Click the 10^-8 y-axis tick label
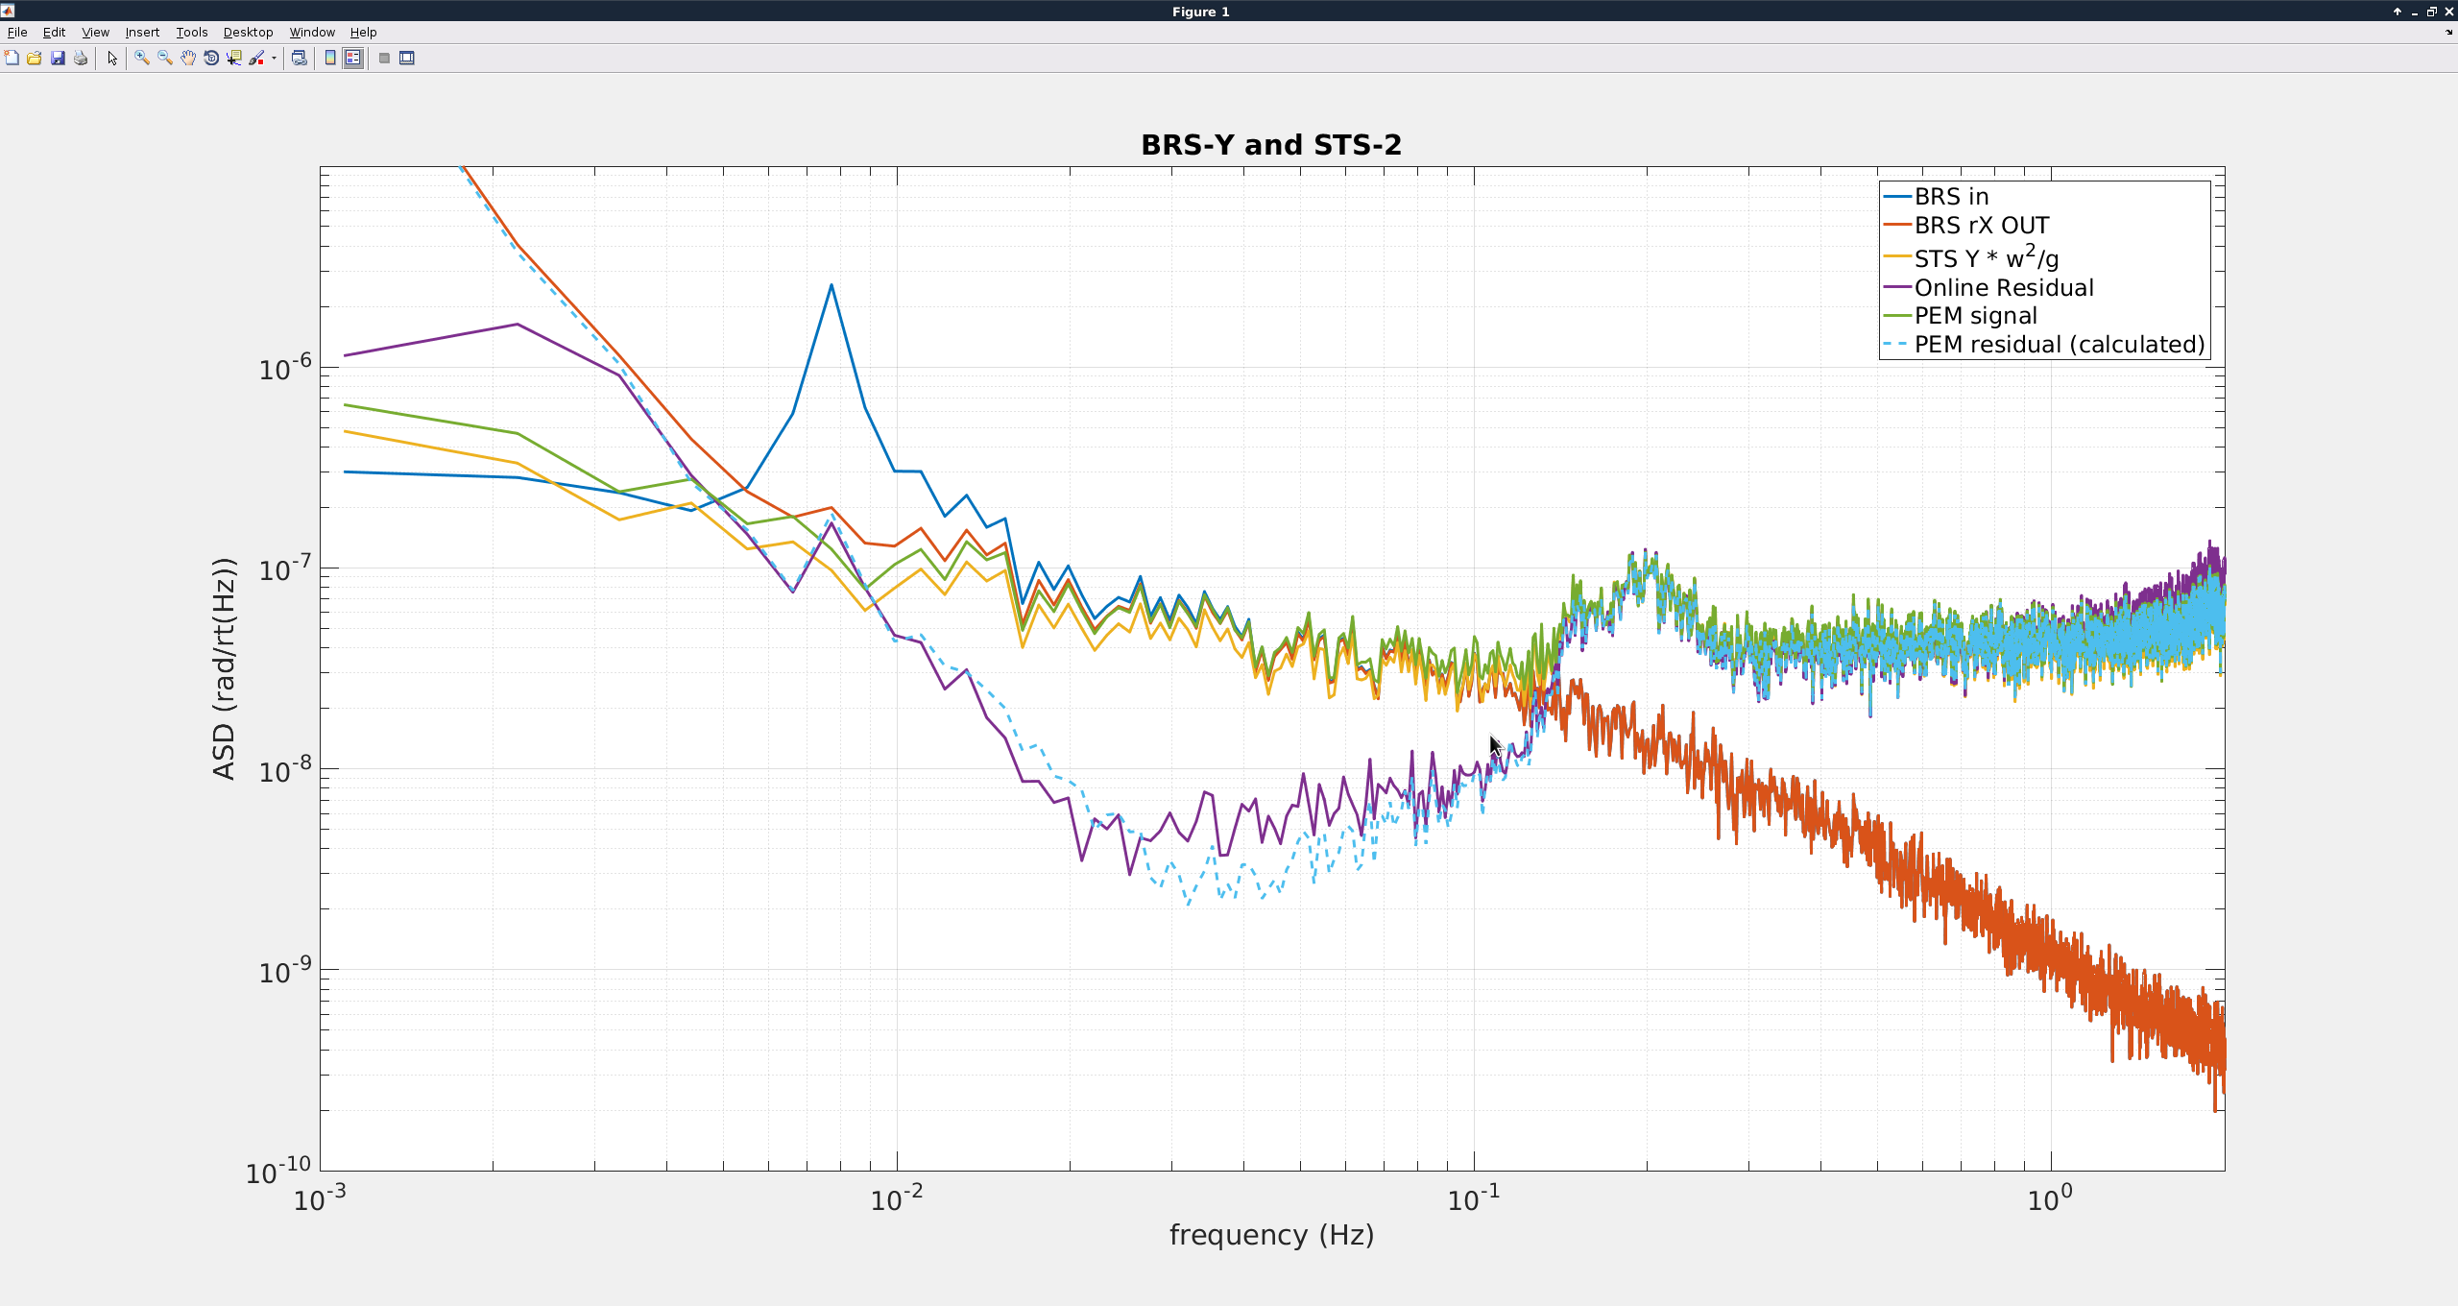 (x=285, y=769)
